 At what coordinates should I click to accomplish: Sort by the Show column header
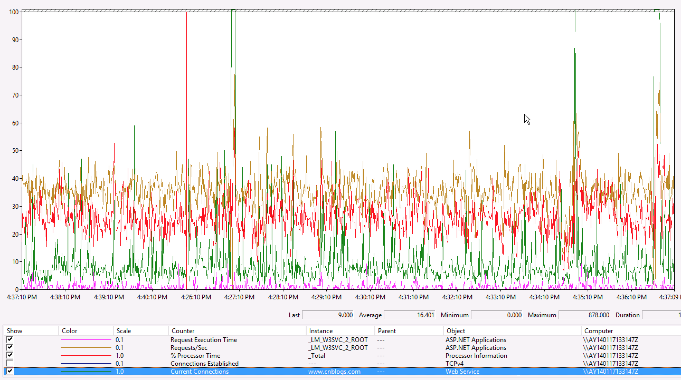pyautogui.click(x=31, y=331)
